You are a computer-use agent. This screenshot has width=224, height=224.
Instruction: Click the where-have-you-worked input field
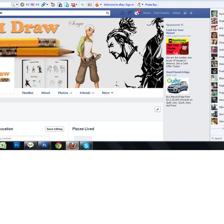25,138
